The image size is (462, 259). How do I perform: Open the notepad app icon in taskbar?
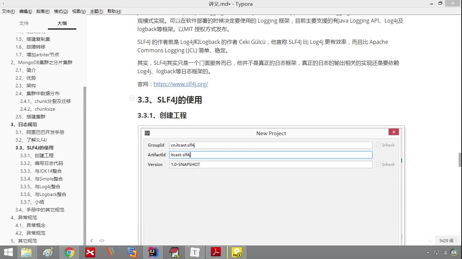[x=174, y=252]
